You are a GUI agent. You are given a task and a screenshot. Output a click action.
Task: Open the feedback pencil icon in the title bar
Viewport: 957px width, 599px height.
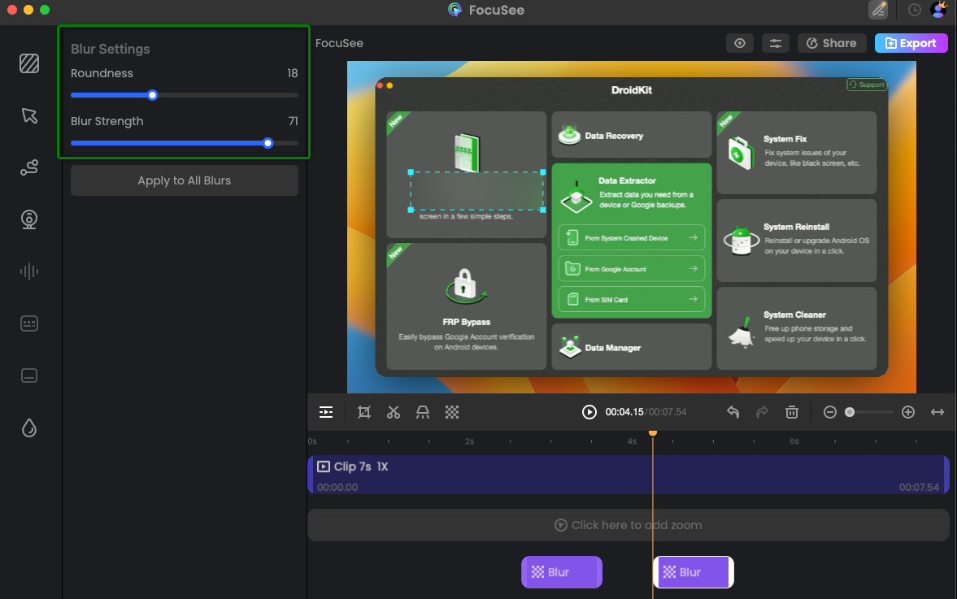[878, 10]
